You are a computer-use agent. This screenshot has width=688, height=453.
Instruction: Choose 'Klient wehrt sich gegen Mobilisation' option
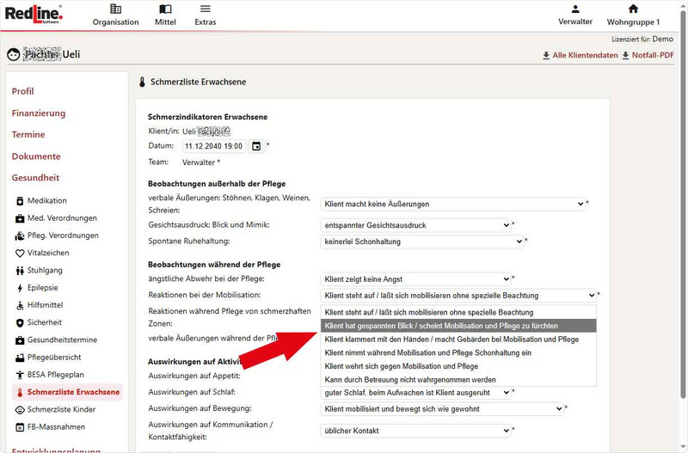coord(401,366)
